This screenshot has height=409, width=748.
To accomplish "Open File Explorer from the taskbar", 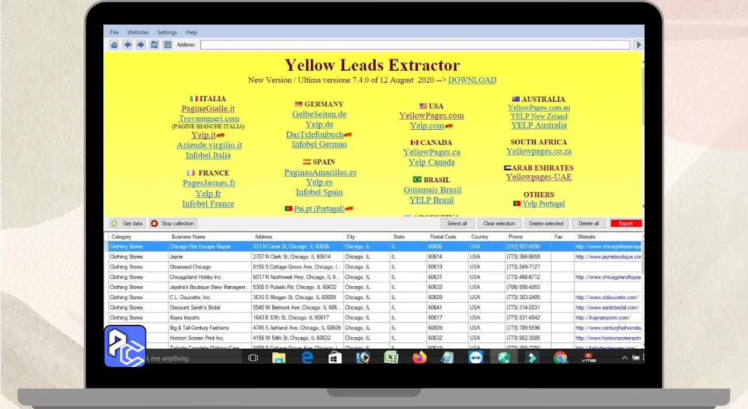I will [x=279, y=358].
